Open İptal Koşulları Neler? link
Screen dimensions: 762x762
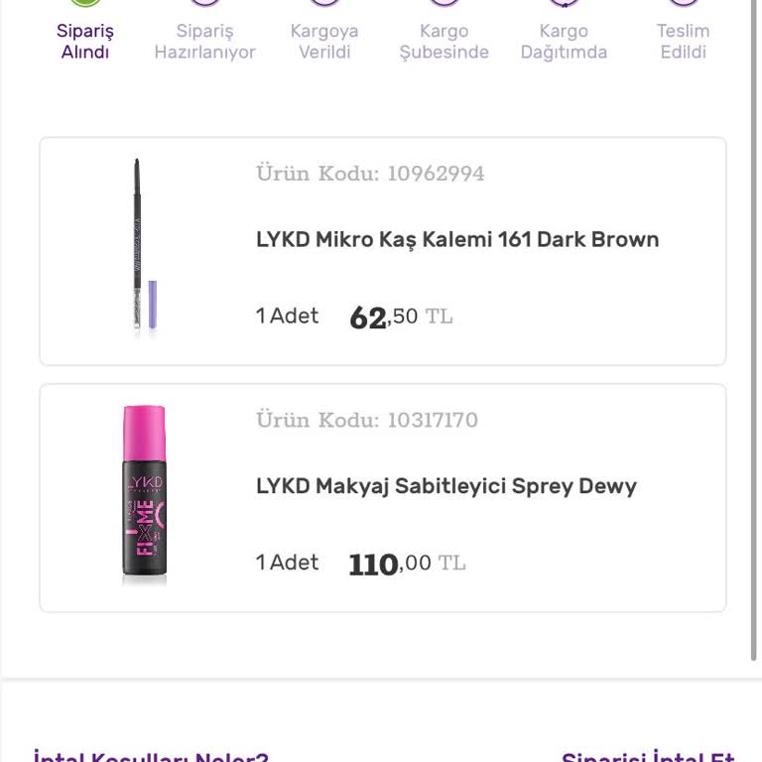click(x=151, y=758)
